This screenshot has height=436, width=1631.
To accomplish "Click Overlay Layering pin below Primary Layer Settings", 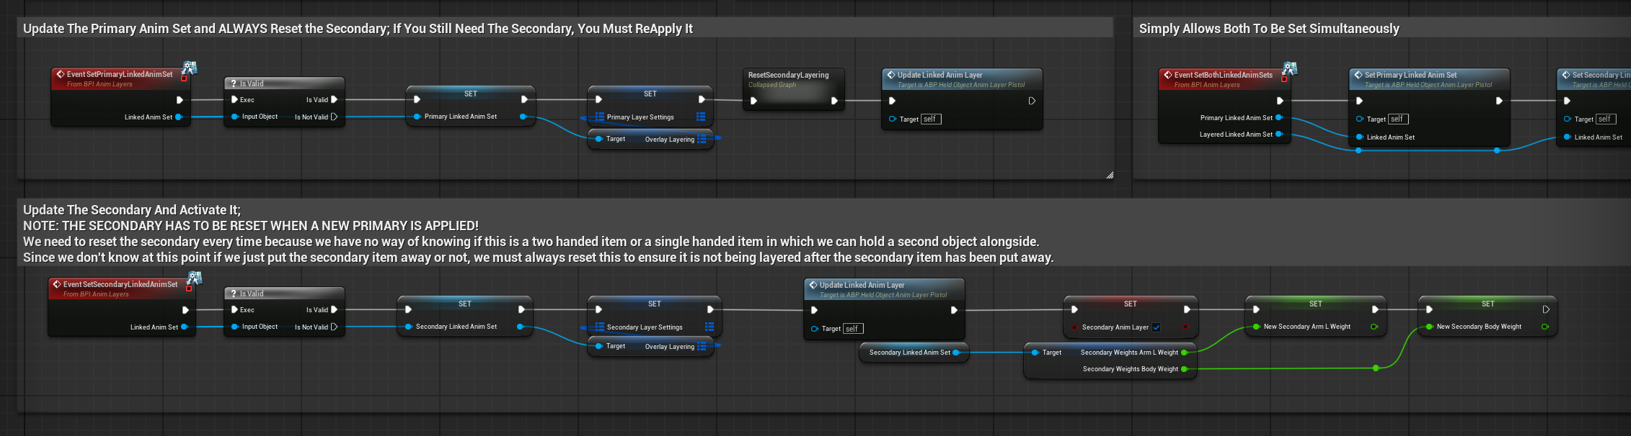I will (x=702, y=139).
